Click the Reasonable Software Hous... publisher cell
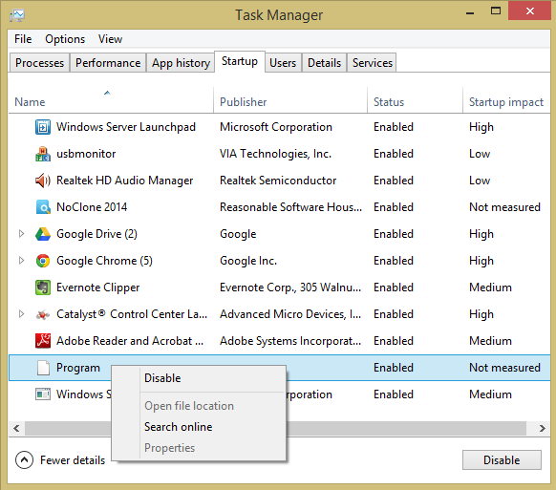 pos(290,207)
